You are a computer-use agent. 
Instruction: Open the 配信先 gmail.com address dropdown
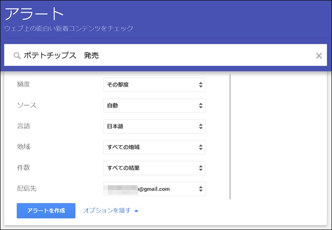click(154, 189)
